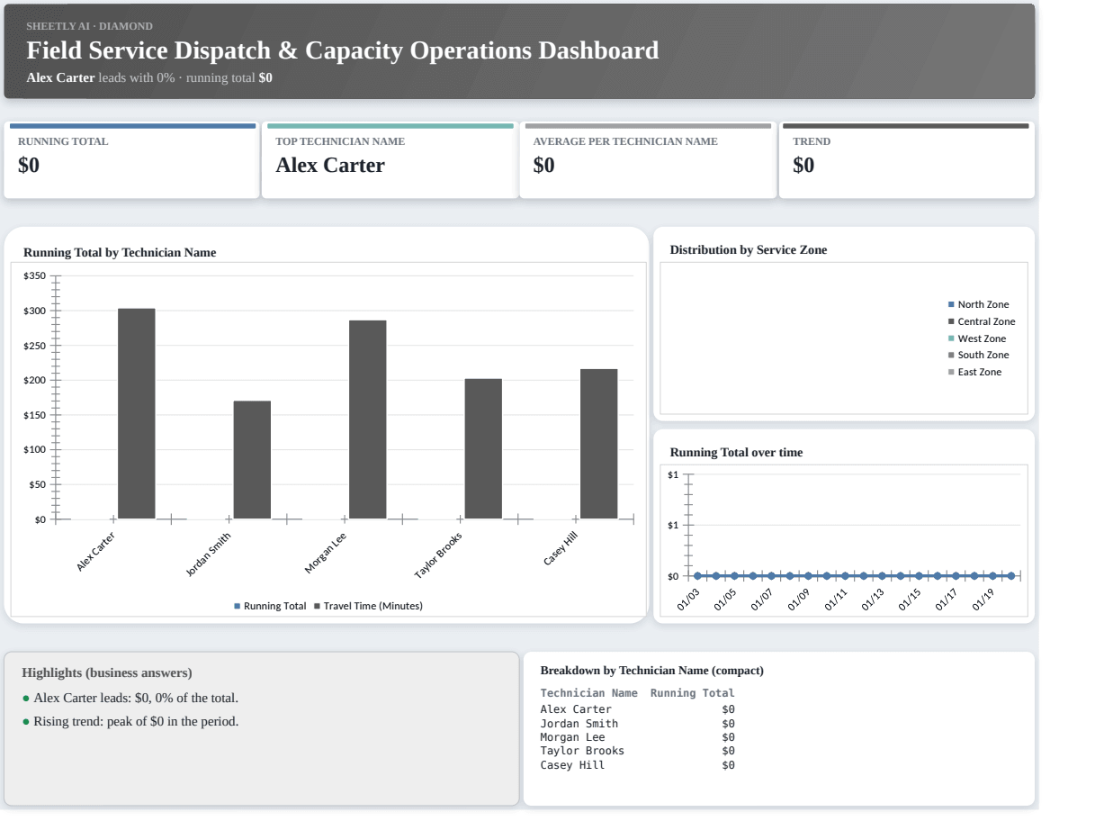Click the Morgan Lee bar in the chart
The height and width of the screenshot is (830, 1104).
click(x=367, y=420)
